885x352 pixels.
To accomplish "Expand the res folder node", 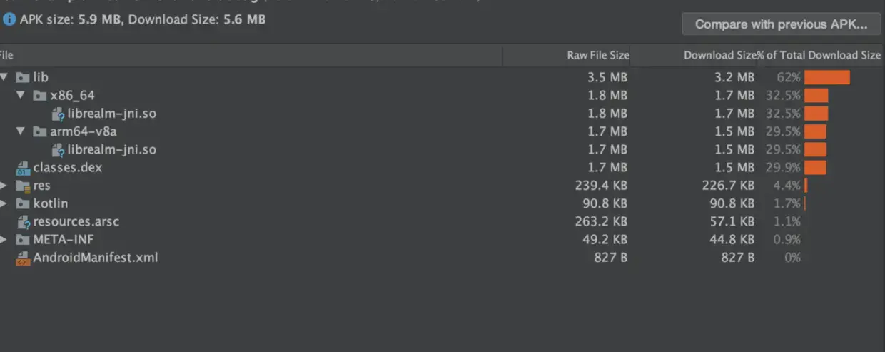I will point(4,186).
